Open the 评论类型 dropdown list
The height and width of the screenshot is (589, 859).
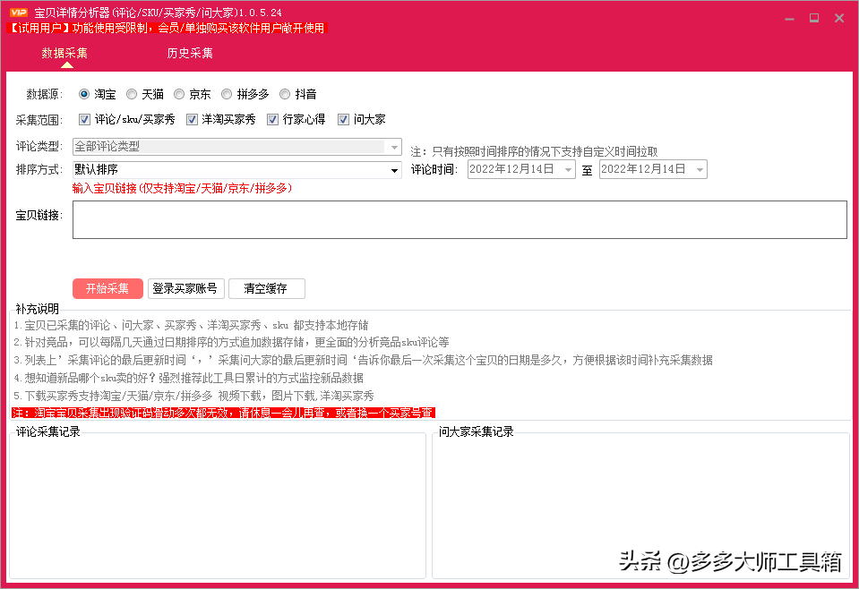[394, 145]
